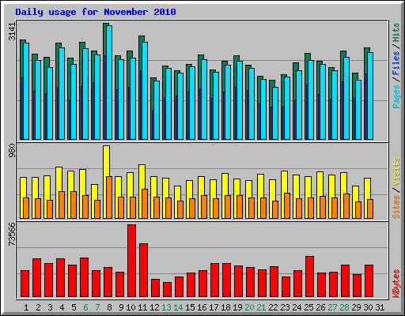Click the orange sites bar for day 8
The image size is (405, 316).
(109, 197)
